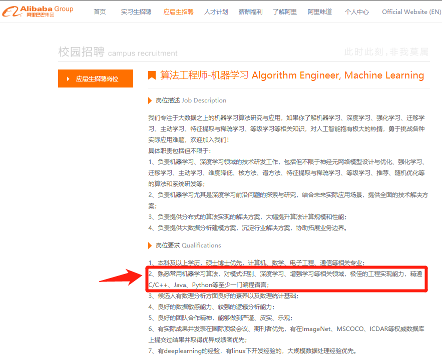The image size is (442, 357).
Task: Click the arrow icon on 应届生招聘岗位 button
Action: [x=68, y=79]
